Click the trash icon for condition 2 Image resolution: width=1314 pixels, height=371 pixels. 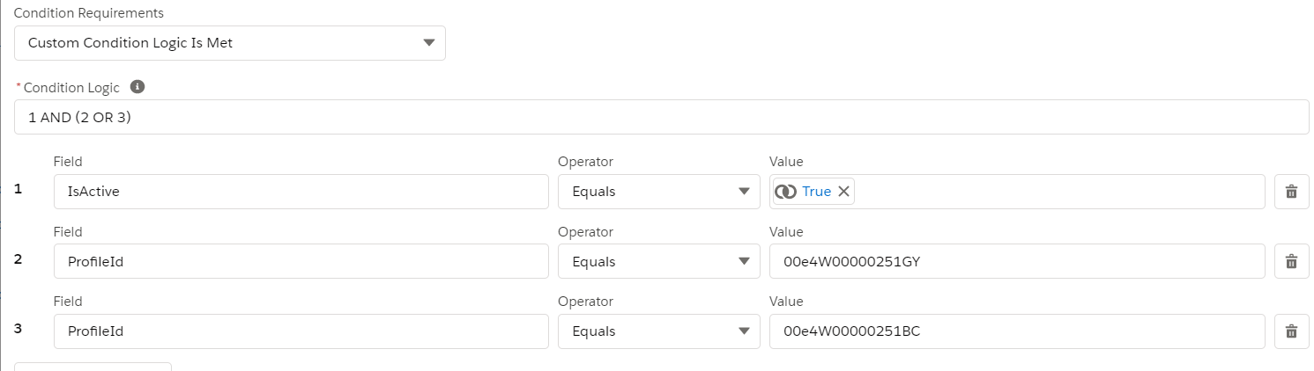(1291, 261)
